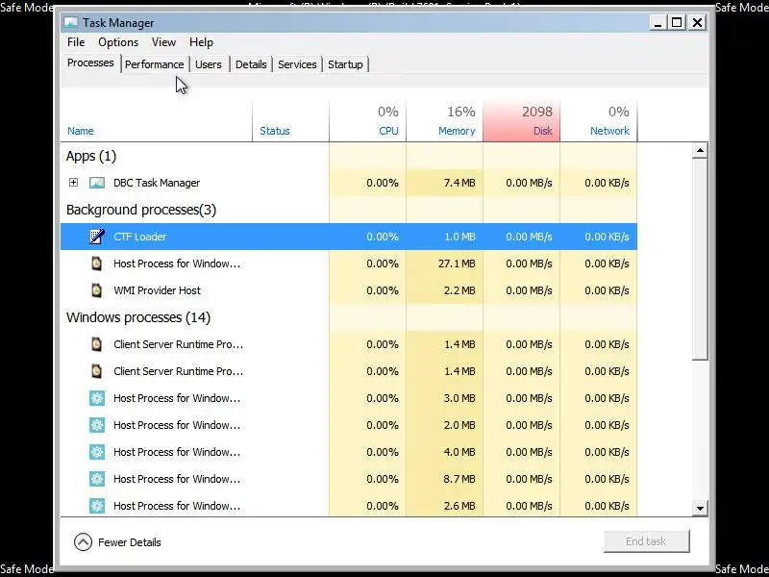This screenshot has height=577, width=769.
Task: Click the Background processes(3) group heading
Action: tap(141, 210)
